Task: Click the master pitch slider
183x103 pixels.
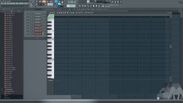Action: pyautogui.click(x=33, y=4)
